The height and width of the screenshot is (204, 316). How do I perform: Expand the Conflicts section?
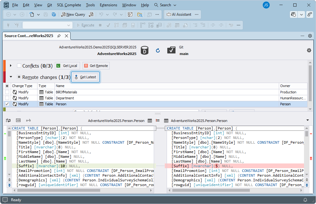pyautogui.click(x=11, y=66)
